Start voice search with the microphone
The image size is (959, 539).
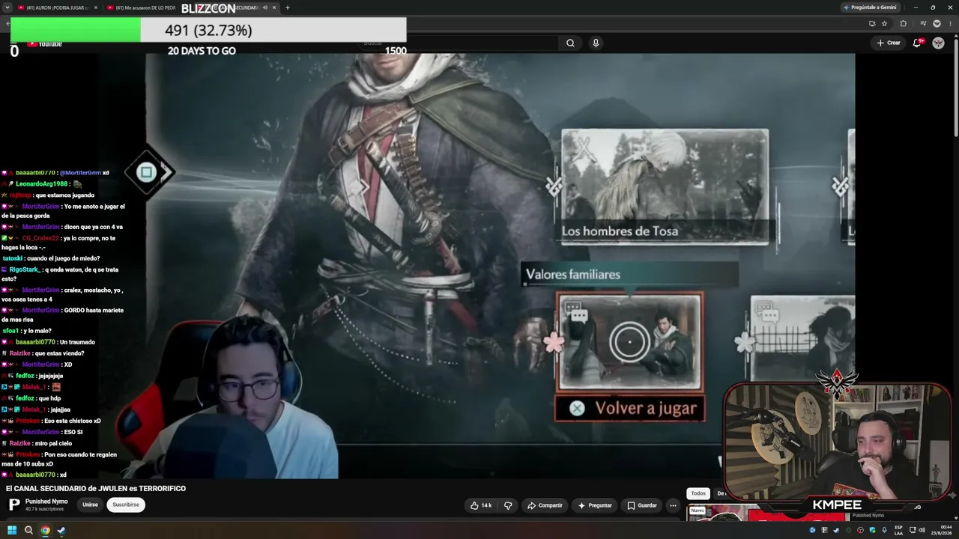[596, 43]
